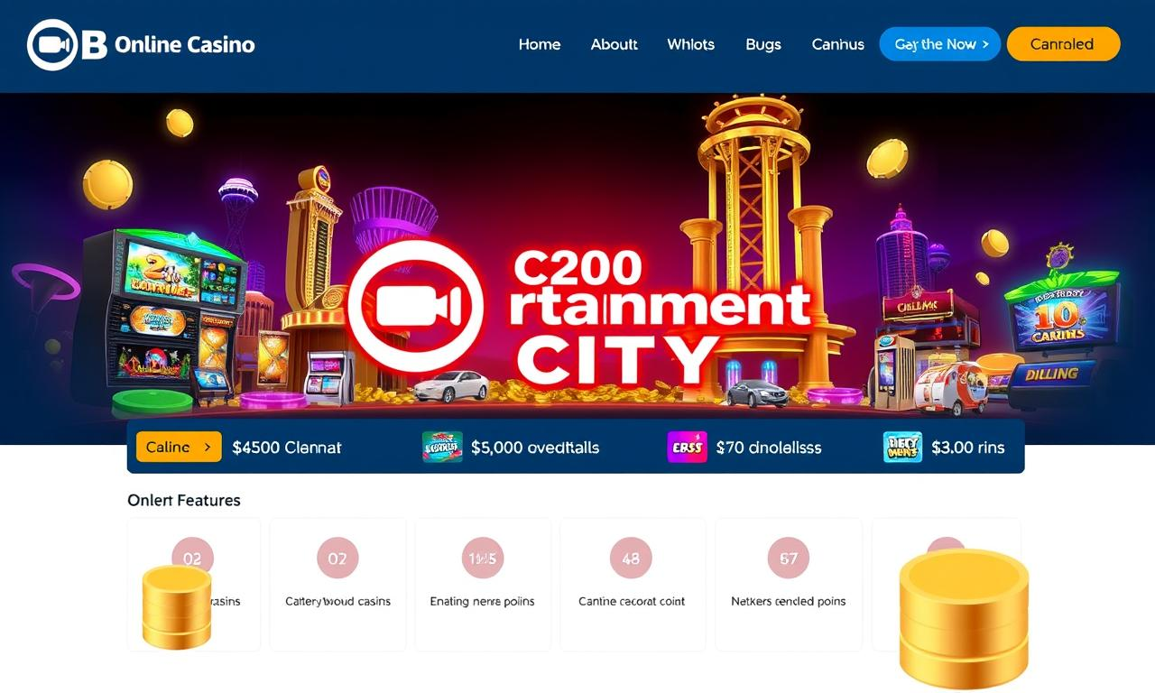Click the blue Gay the Now button

click(x=939, y=43)
